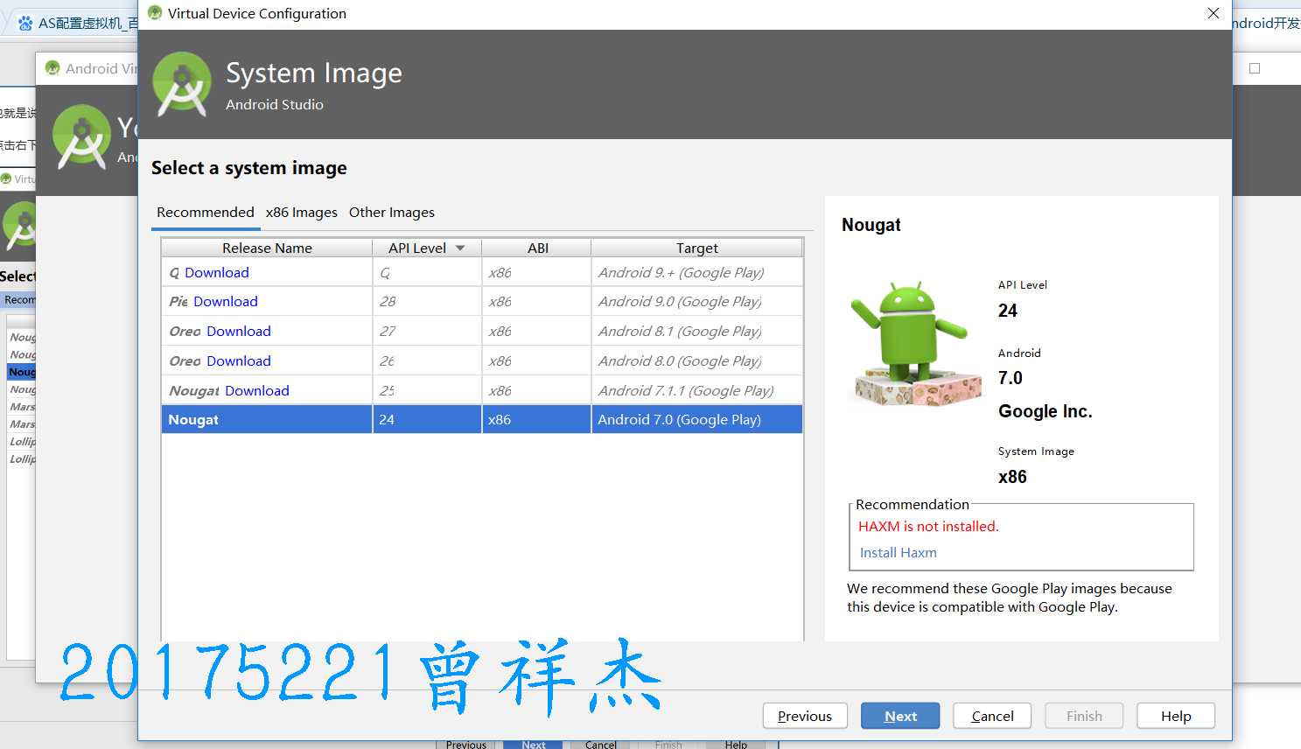This screenshot has height=749, width=1301.
Task: Click the Nougat Android mascot image
Action: point(914,344)
